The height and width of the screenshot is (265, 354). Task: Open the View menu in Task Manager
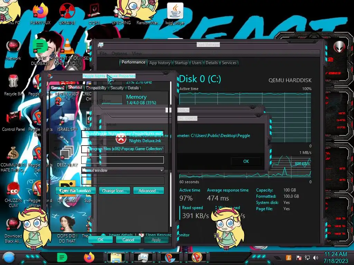[x=137, y=53]
